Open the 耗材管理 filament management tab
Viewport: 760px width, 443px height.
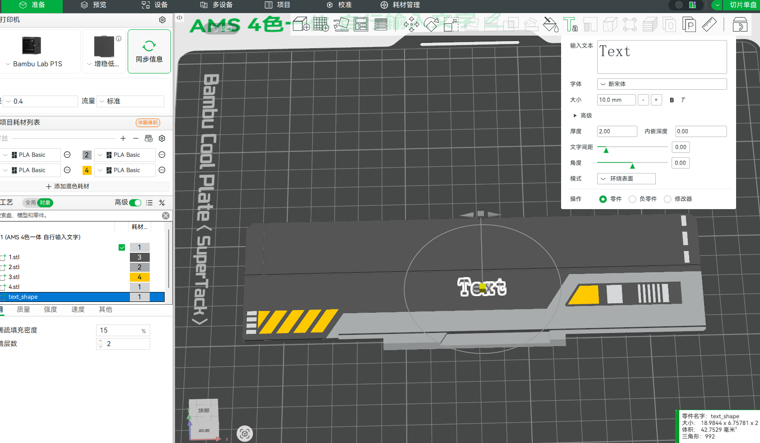click(x=400, y=5)
